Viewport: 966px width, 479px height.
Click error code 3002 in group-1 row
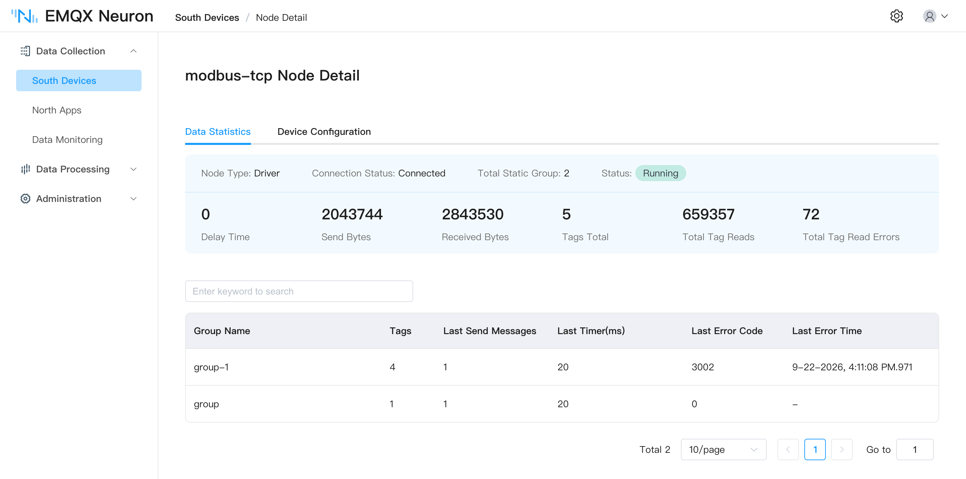point(703,367)
